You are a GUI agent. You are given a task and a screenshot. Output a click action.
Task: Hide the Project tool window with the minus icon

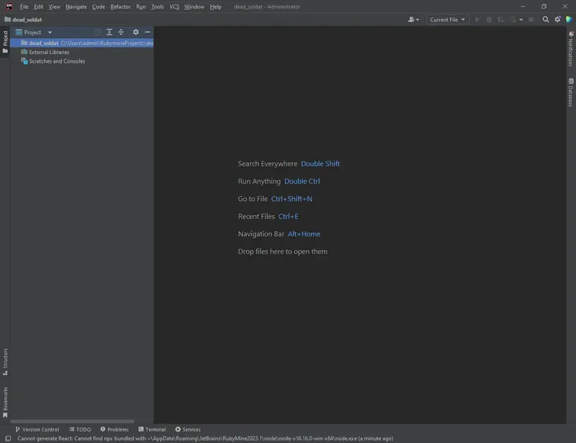pyautogui.click(x=147, y=32)
